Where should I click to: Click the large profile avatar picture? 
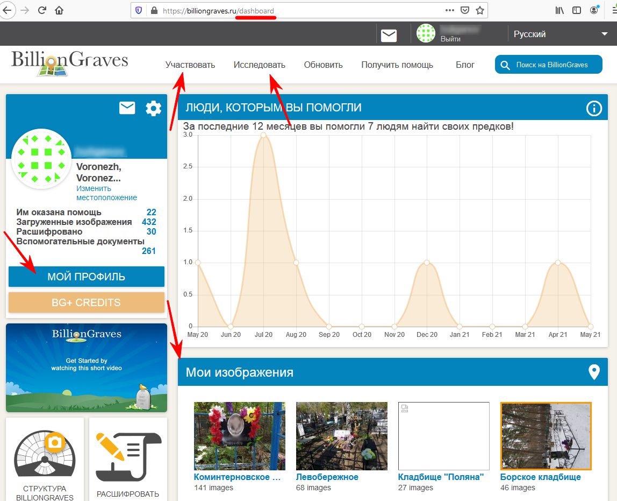(41, 159)
